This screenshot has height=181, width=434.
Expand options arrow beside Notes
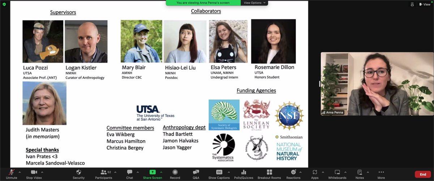click(367, 172)
